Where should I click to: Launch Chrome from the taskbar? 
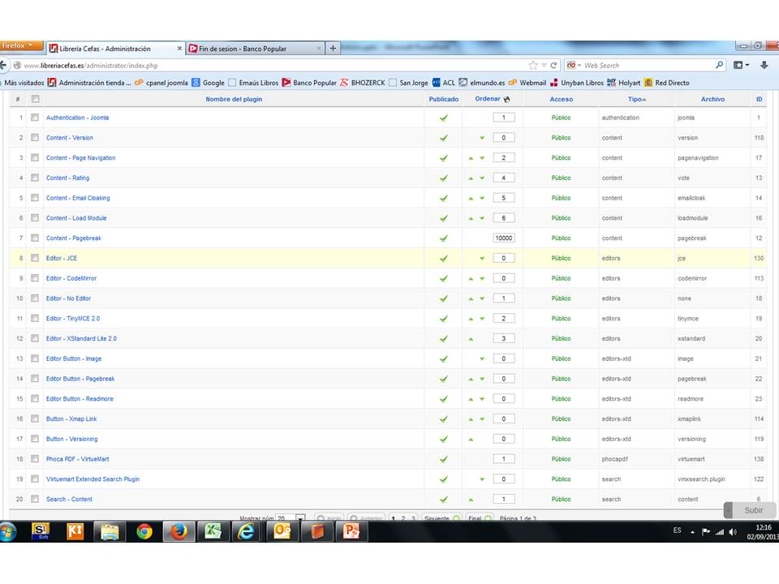click(x=144, y=532)
